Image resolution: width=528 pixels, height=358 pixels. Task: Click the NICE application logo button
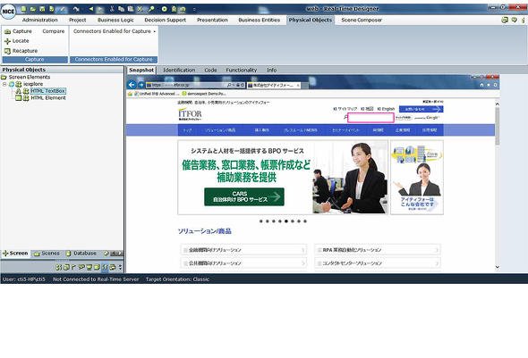(x=8, y=11)
